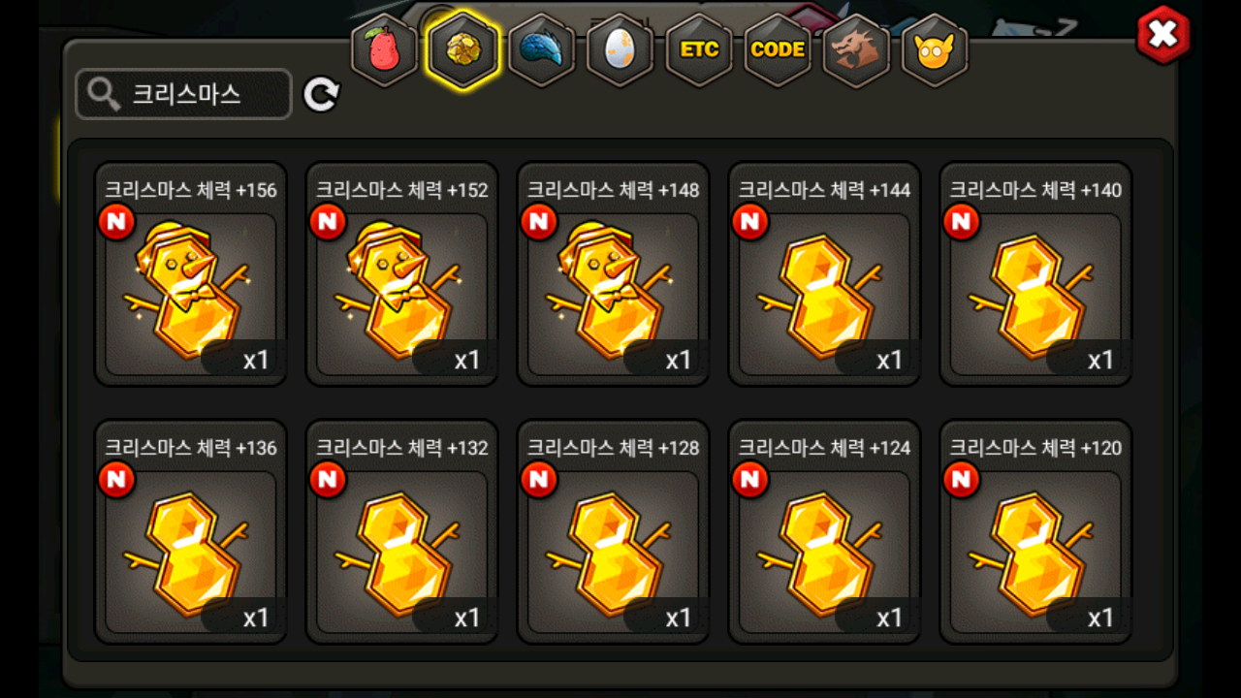The height and width of the screenshot is (698, 1241).
Task: Select the brown wolf category tab
Action: 856,49
